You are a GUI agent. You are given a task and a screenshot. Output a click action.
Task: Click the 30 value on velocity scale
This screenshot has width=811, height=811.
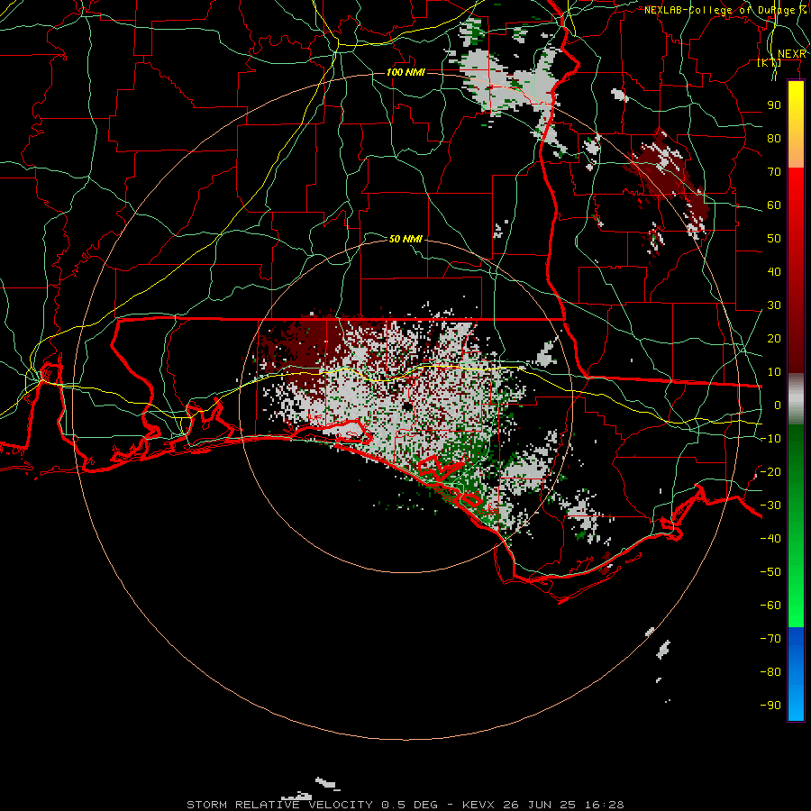click(x=774, y=305)
